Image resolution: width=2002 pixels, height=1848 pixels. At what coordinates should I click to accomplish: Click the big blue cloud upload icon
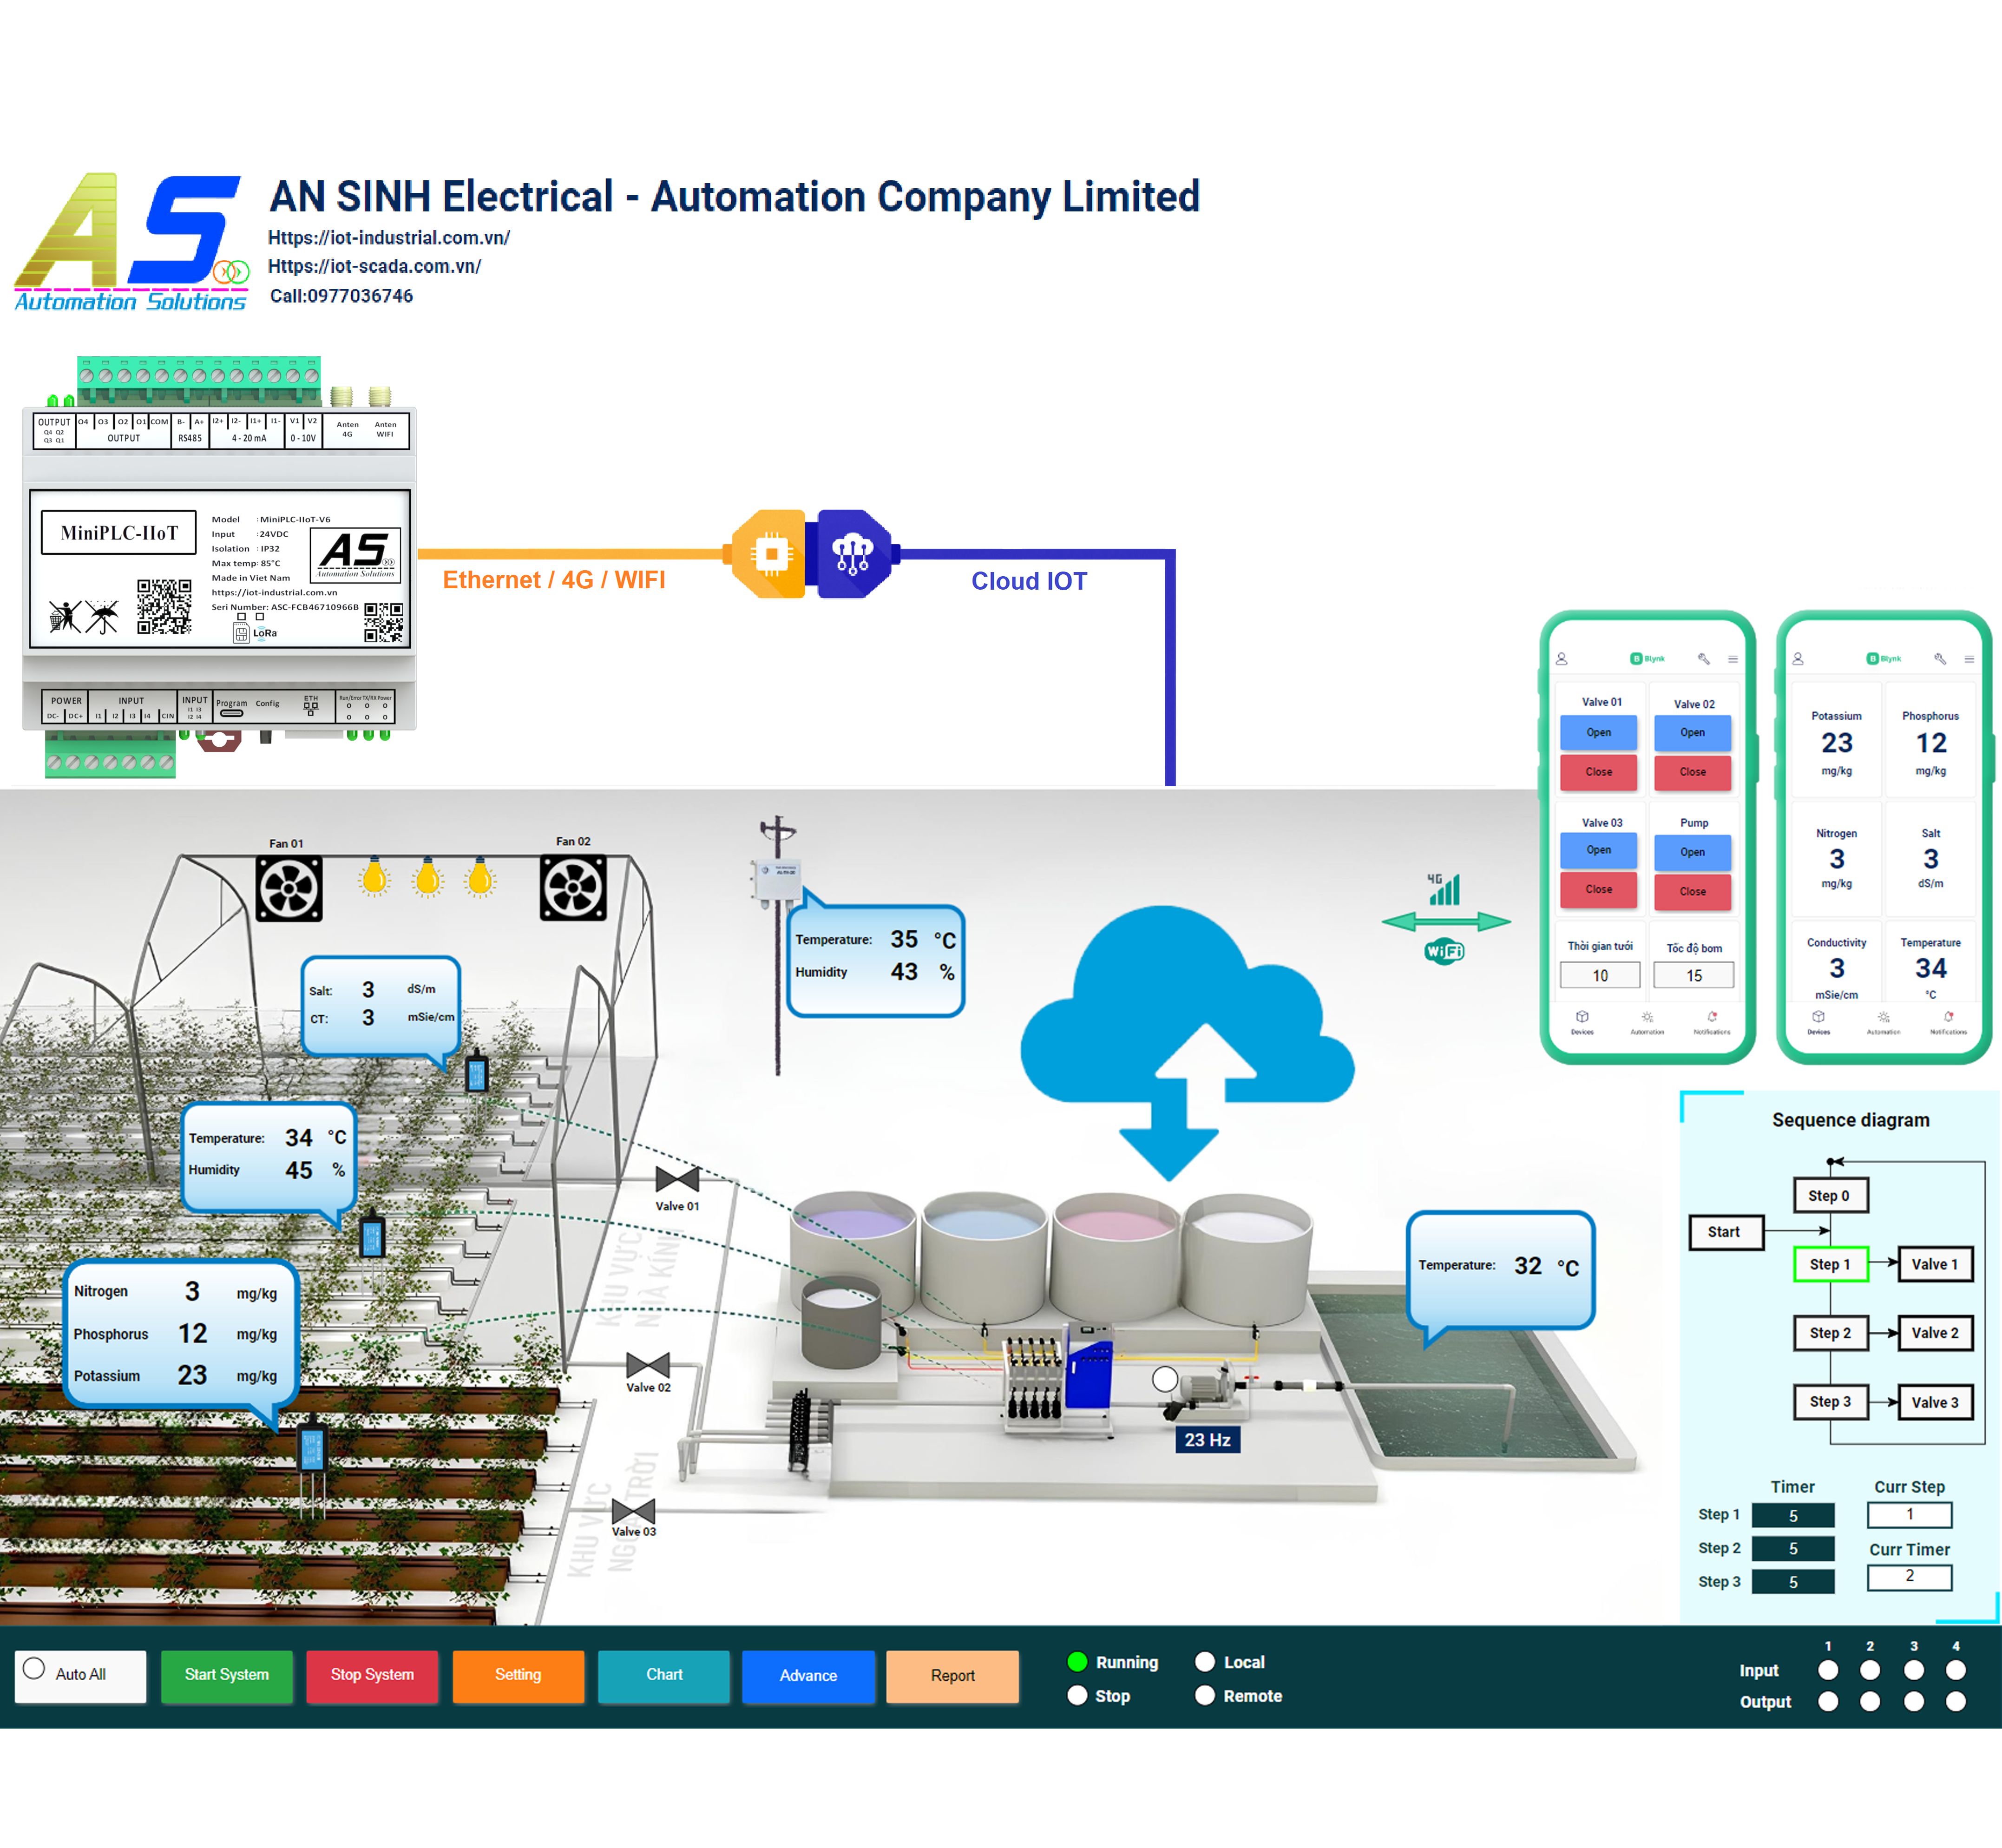click(1187, 1043)
